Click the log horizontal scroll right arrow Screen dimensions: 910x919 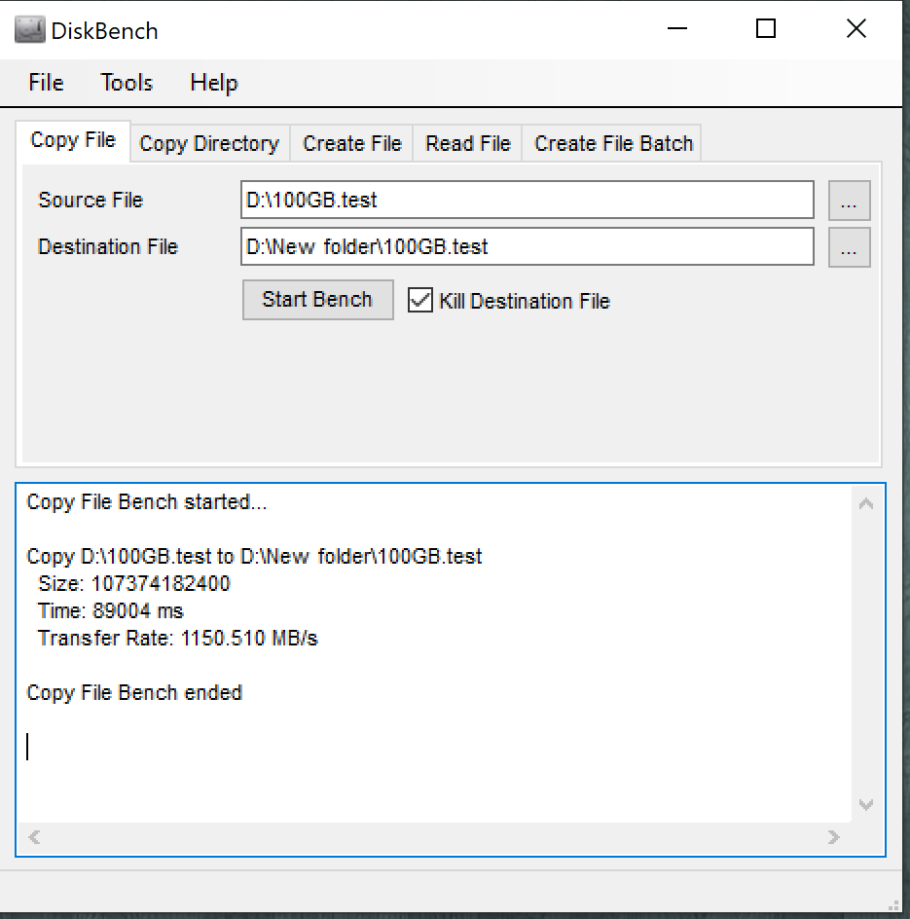834,837
